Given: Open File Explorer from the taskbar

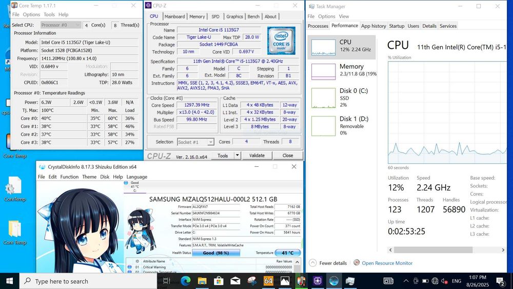Looking at the screenshot, I should 202,281.
